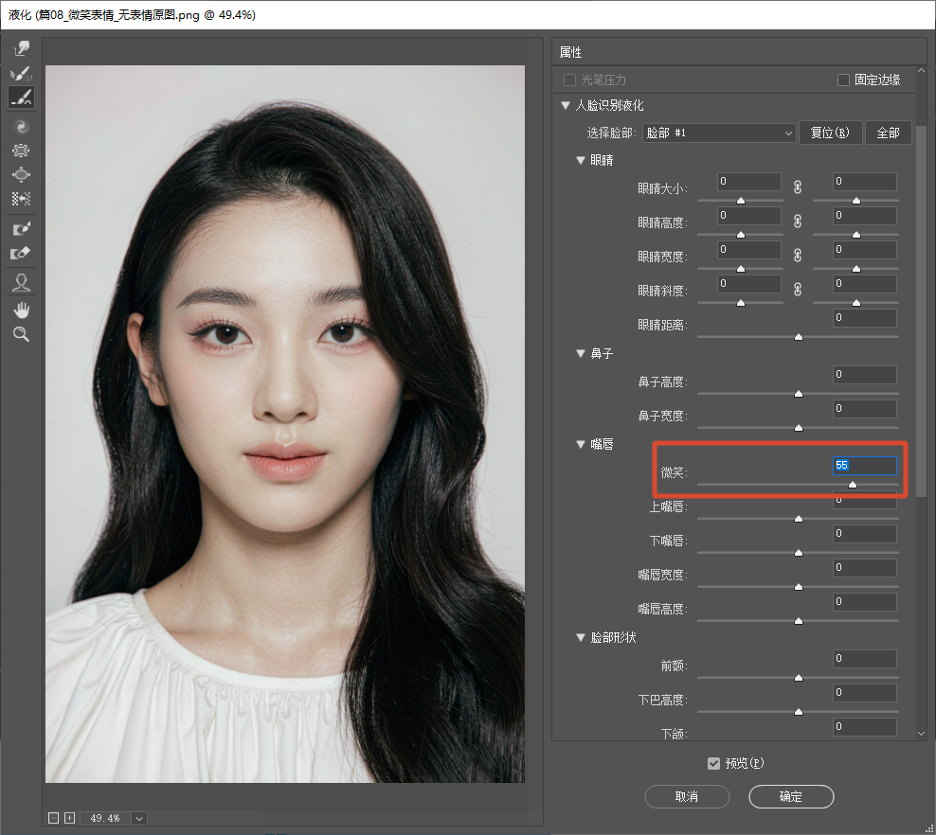This screenshot has height=835, width=936.
Task: Activate the Face tool
Action: click(x=22, y=282)
